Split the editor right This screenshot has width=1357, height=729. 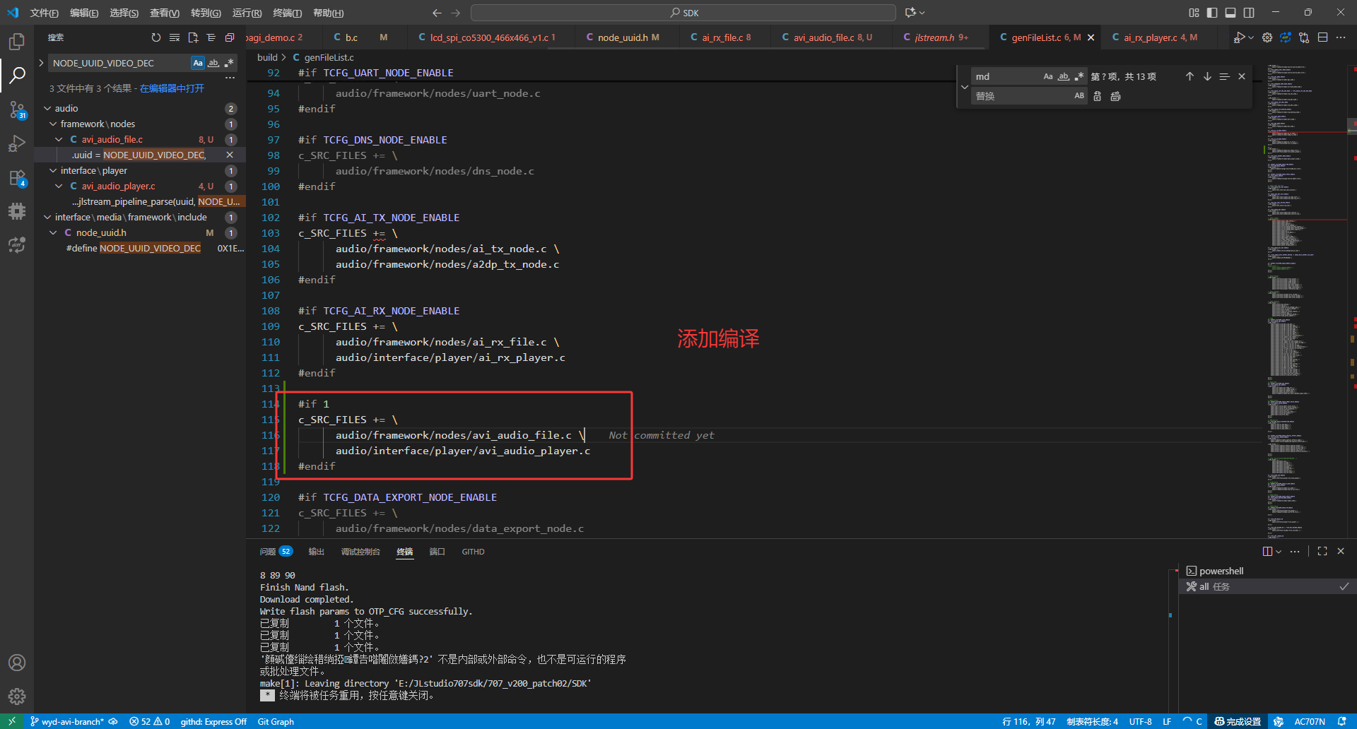[1322, 37]
